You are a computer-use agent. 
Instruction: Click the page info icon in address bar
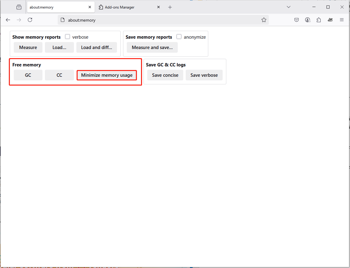[63, 20]
